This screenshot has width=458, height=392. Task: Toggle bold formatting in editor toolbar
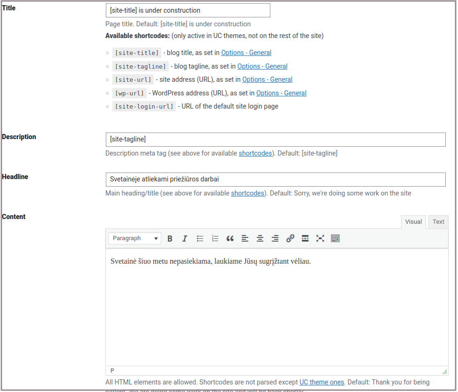[170, 239]
